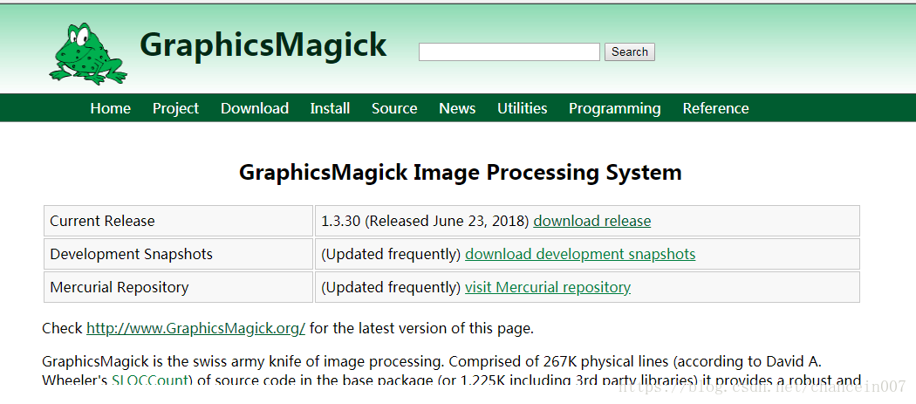
Task: Click 'GraphicsMagick Image Processing System' heading
Action: (x=461, y=173)
